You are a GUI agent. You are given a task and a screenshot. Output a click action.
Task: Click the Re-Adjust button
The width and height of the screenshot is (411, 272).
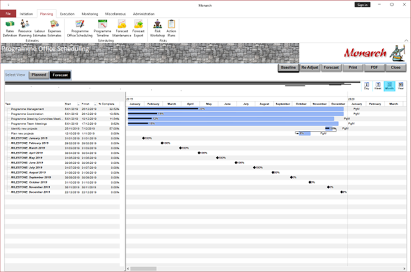pos(310,68)
